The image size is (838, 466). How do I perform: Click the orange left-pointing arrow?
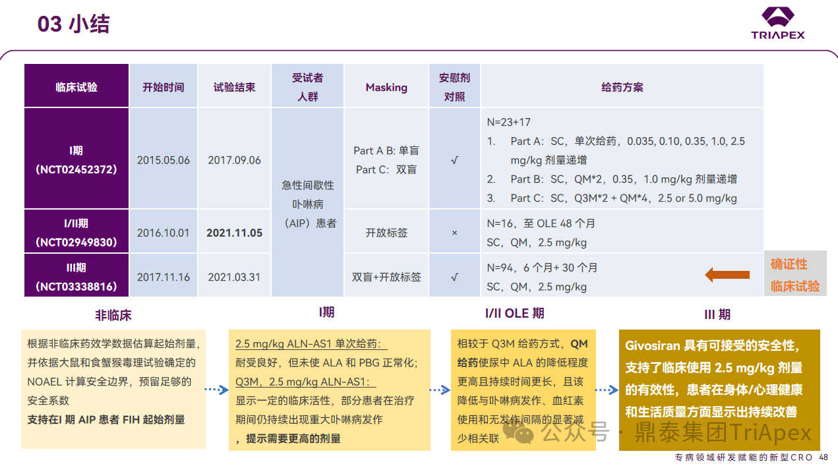point(727,275)
